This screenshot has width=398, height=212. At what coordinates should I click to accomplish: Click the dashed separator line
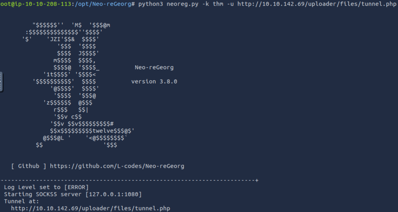coord(129,180)
